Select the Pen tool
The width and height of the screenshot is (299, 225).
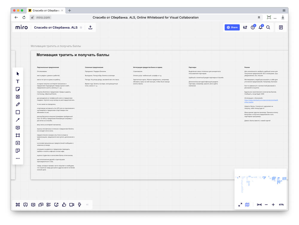pyautogui.click(x=18, y=104)
